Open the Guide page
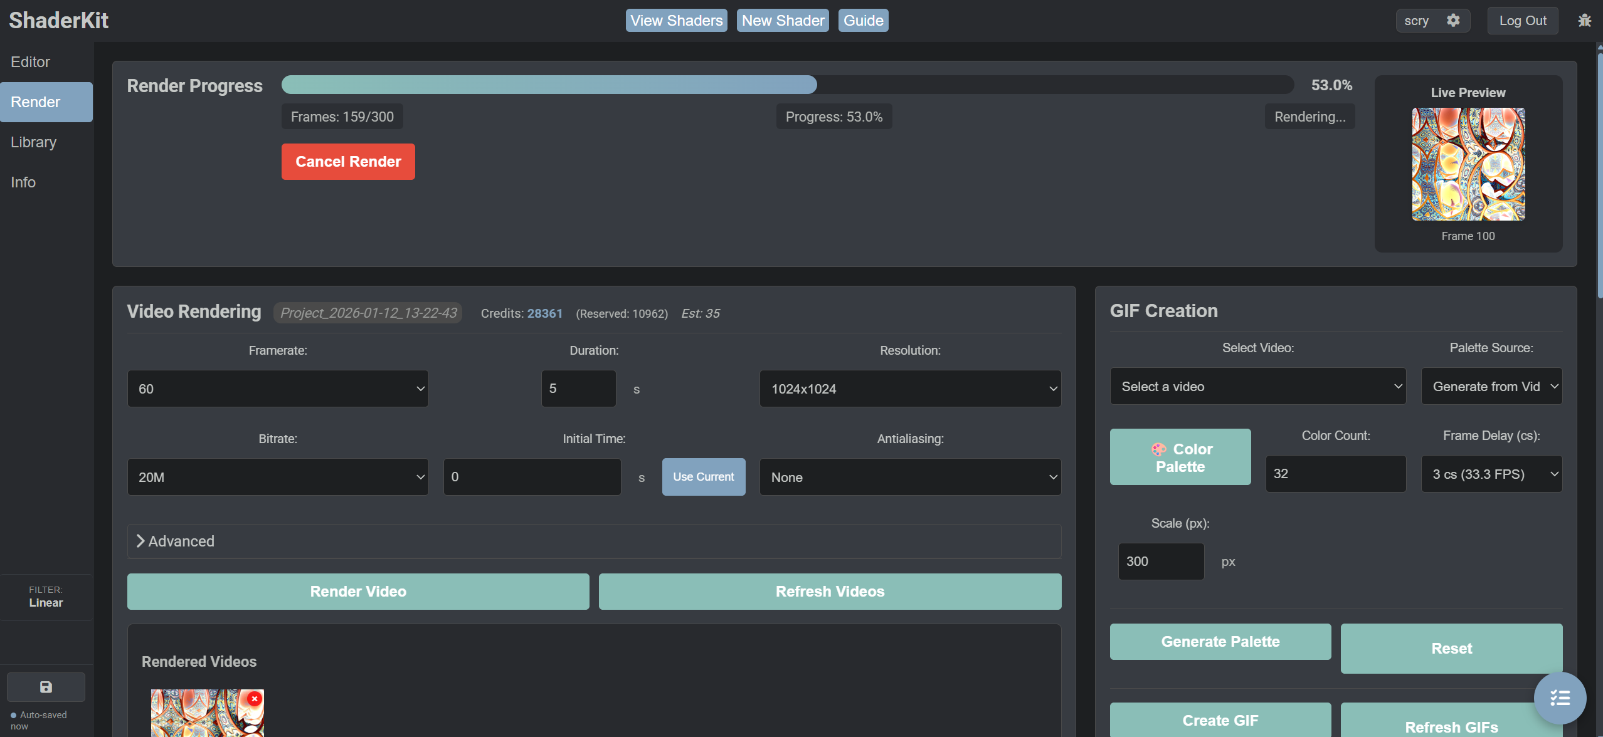Screen dimensions: 1603x737 (863, 20)
